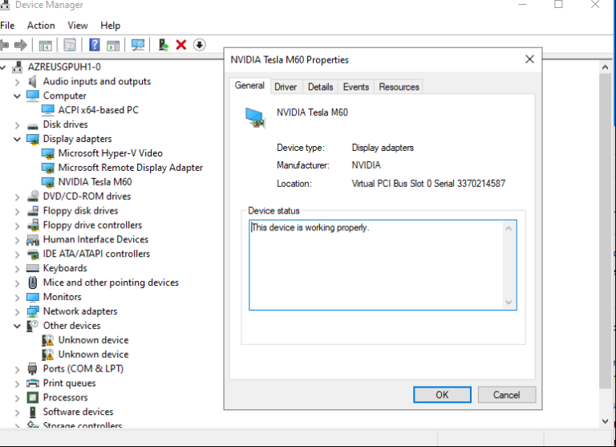Click OK in the Properties dialog
Viewport: 616px width, 447px height.
click(x=442, y=395)
